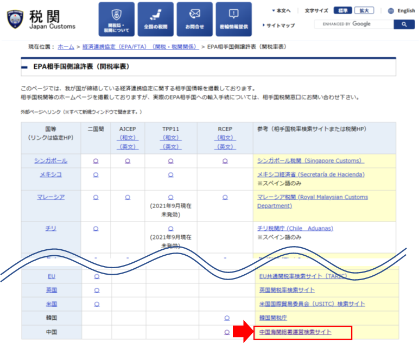Open お問合せ navigation button
Viewport: 419px width, 343px height.
194,19
